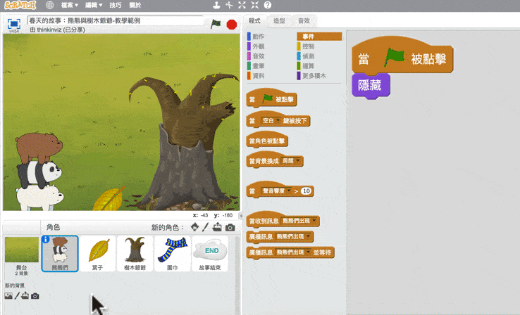Click the project title field
This screenshot has width=520, height=315.
coord(115,20)
